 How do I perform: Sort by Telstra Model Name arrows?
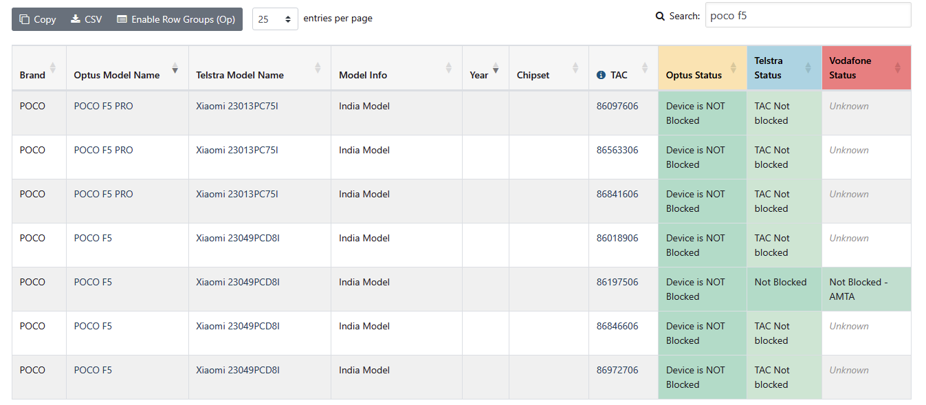(x=318, y=67)
